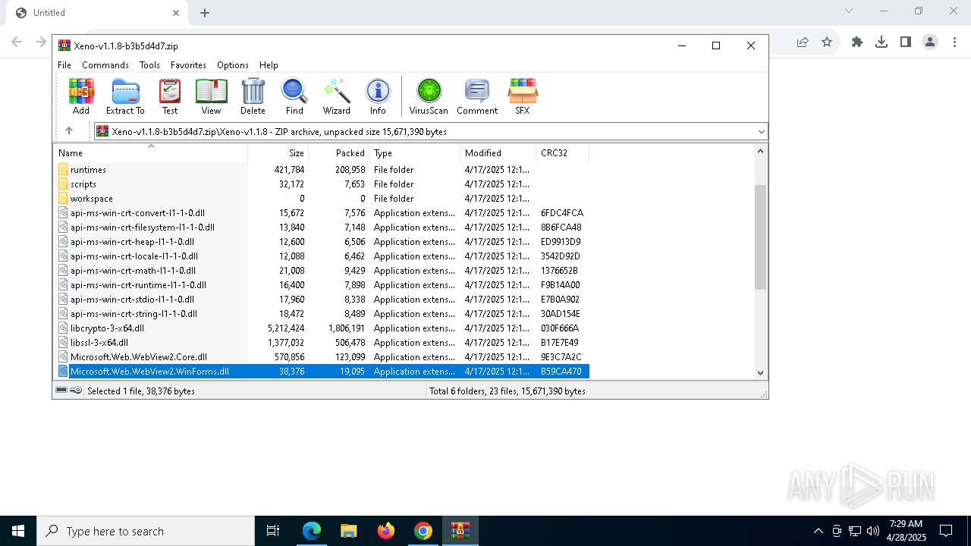Image resolution: width=971 pixels, height=546 pixels.
Task: Select libssl-3-x64.dll file
Action: point(99,343)
